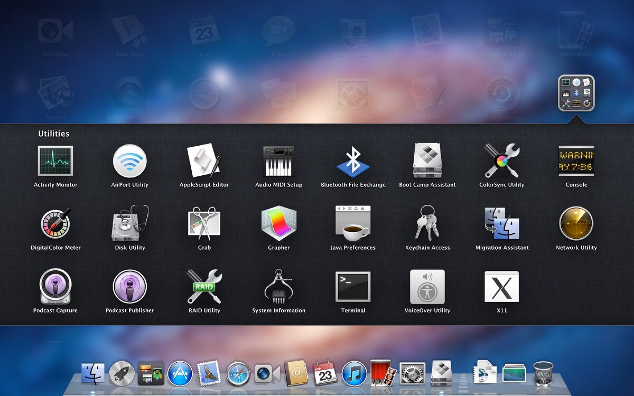Launch Network Utility
This screenshot has height=396, width=634.
[576, 224]
